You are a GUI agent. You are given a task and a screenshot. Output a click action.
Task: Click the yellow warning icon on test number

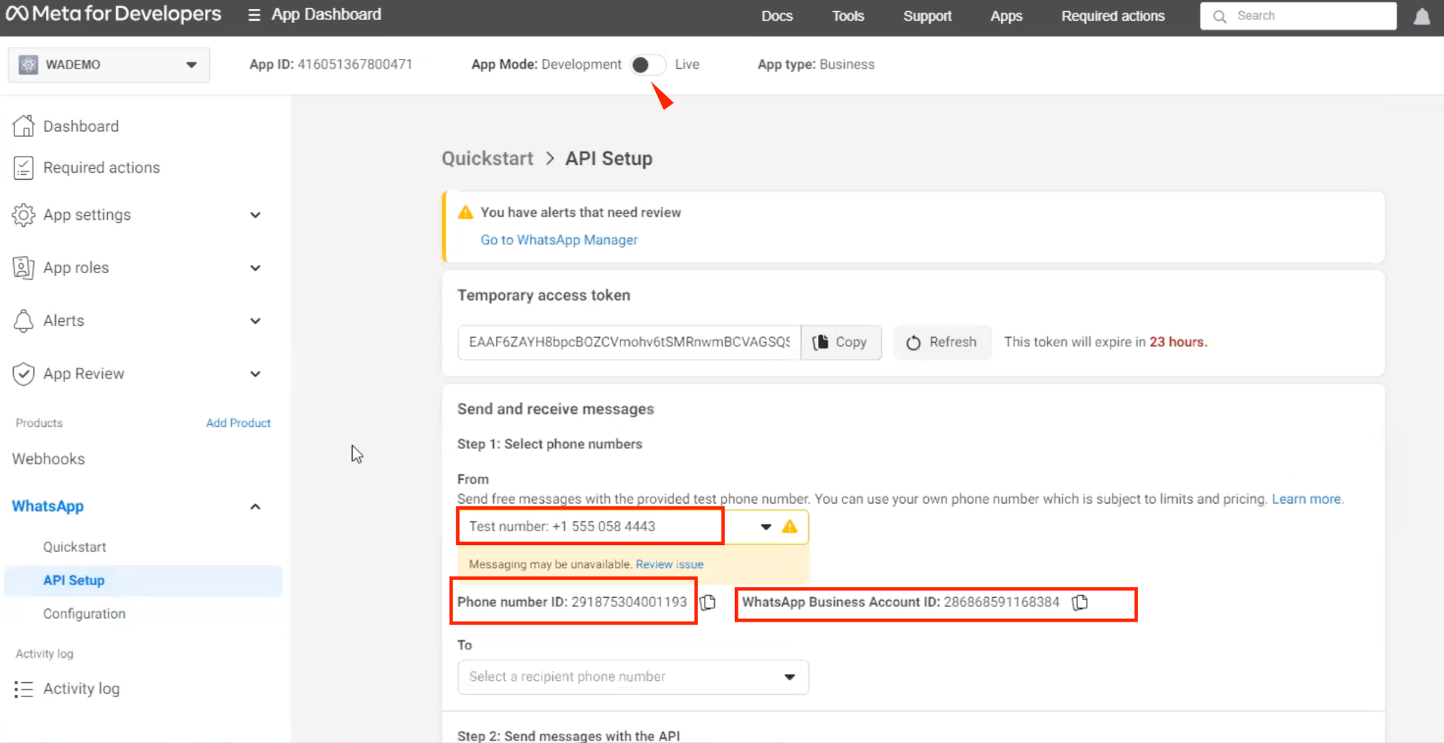[x=790, y=526]
